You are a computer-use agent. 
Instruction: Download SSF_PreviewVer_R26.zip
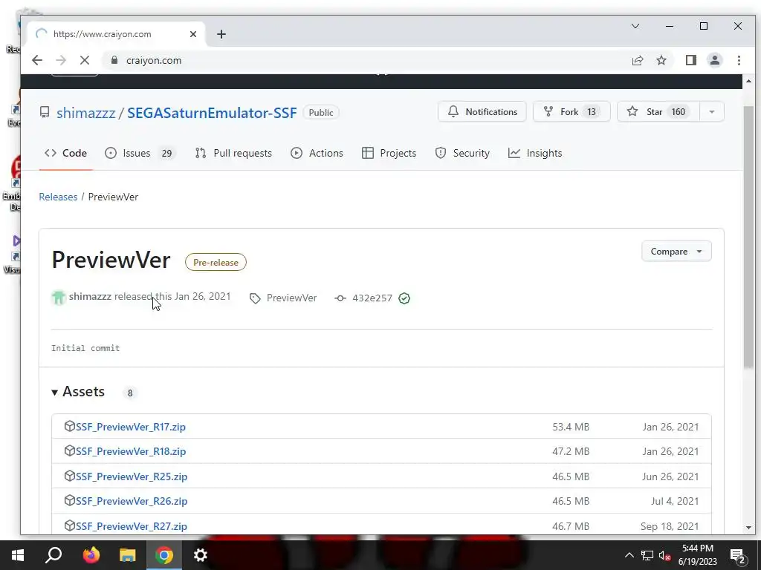(132, 501)
